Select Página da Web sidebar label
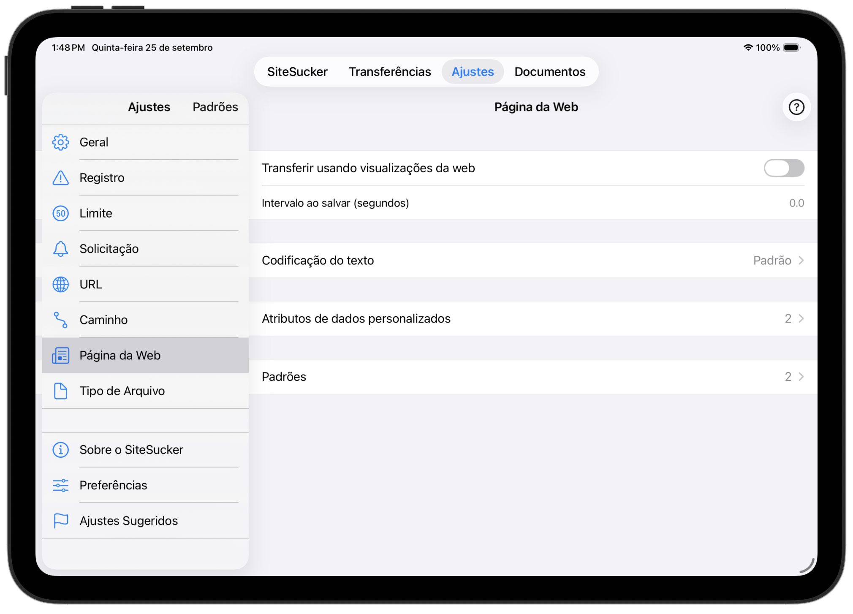 [120, 356]
